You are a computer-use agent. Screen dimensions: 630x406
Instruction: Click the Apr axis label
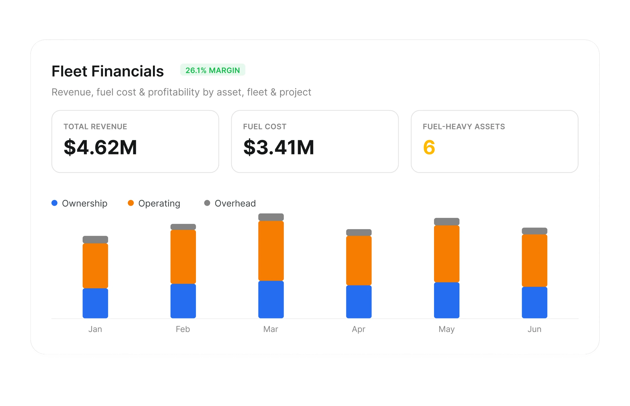pos(359,329)
